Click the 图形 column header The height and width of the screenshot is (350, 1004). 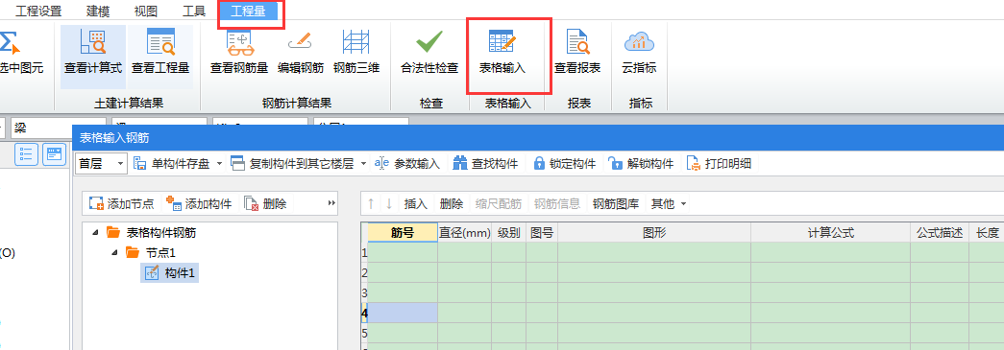(653, 233)
